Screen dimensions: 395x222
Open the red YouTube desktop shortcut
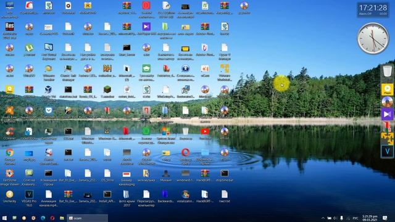[205, 131]
